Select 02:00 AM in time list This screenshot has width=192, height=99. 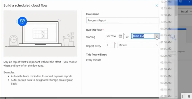(x=166, y=56)
